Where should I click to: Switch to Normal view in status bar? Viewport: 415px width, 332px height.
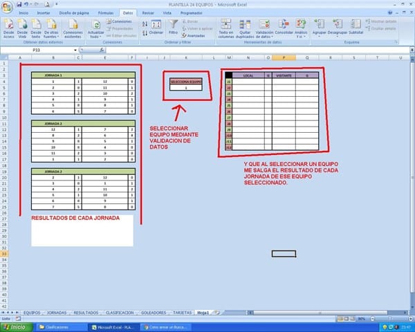(340, 319)
